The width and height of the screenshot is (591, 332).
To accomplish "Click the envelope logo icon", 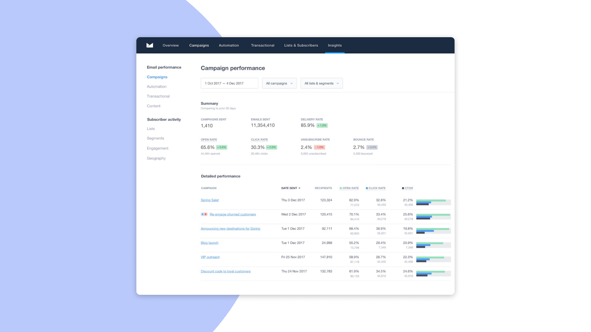I will coord(150,45).
